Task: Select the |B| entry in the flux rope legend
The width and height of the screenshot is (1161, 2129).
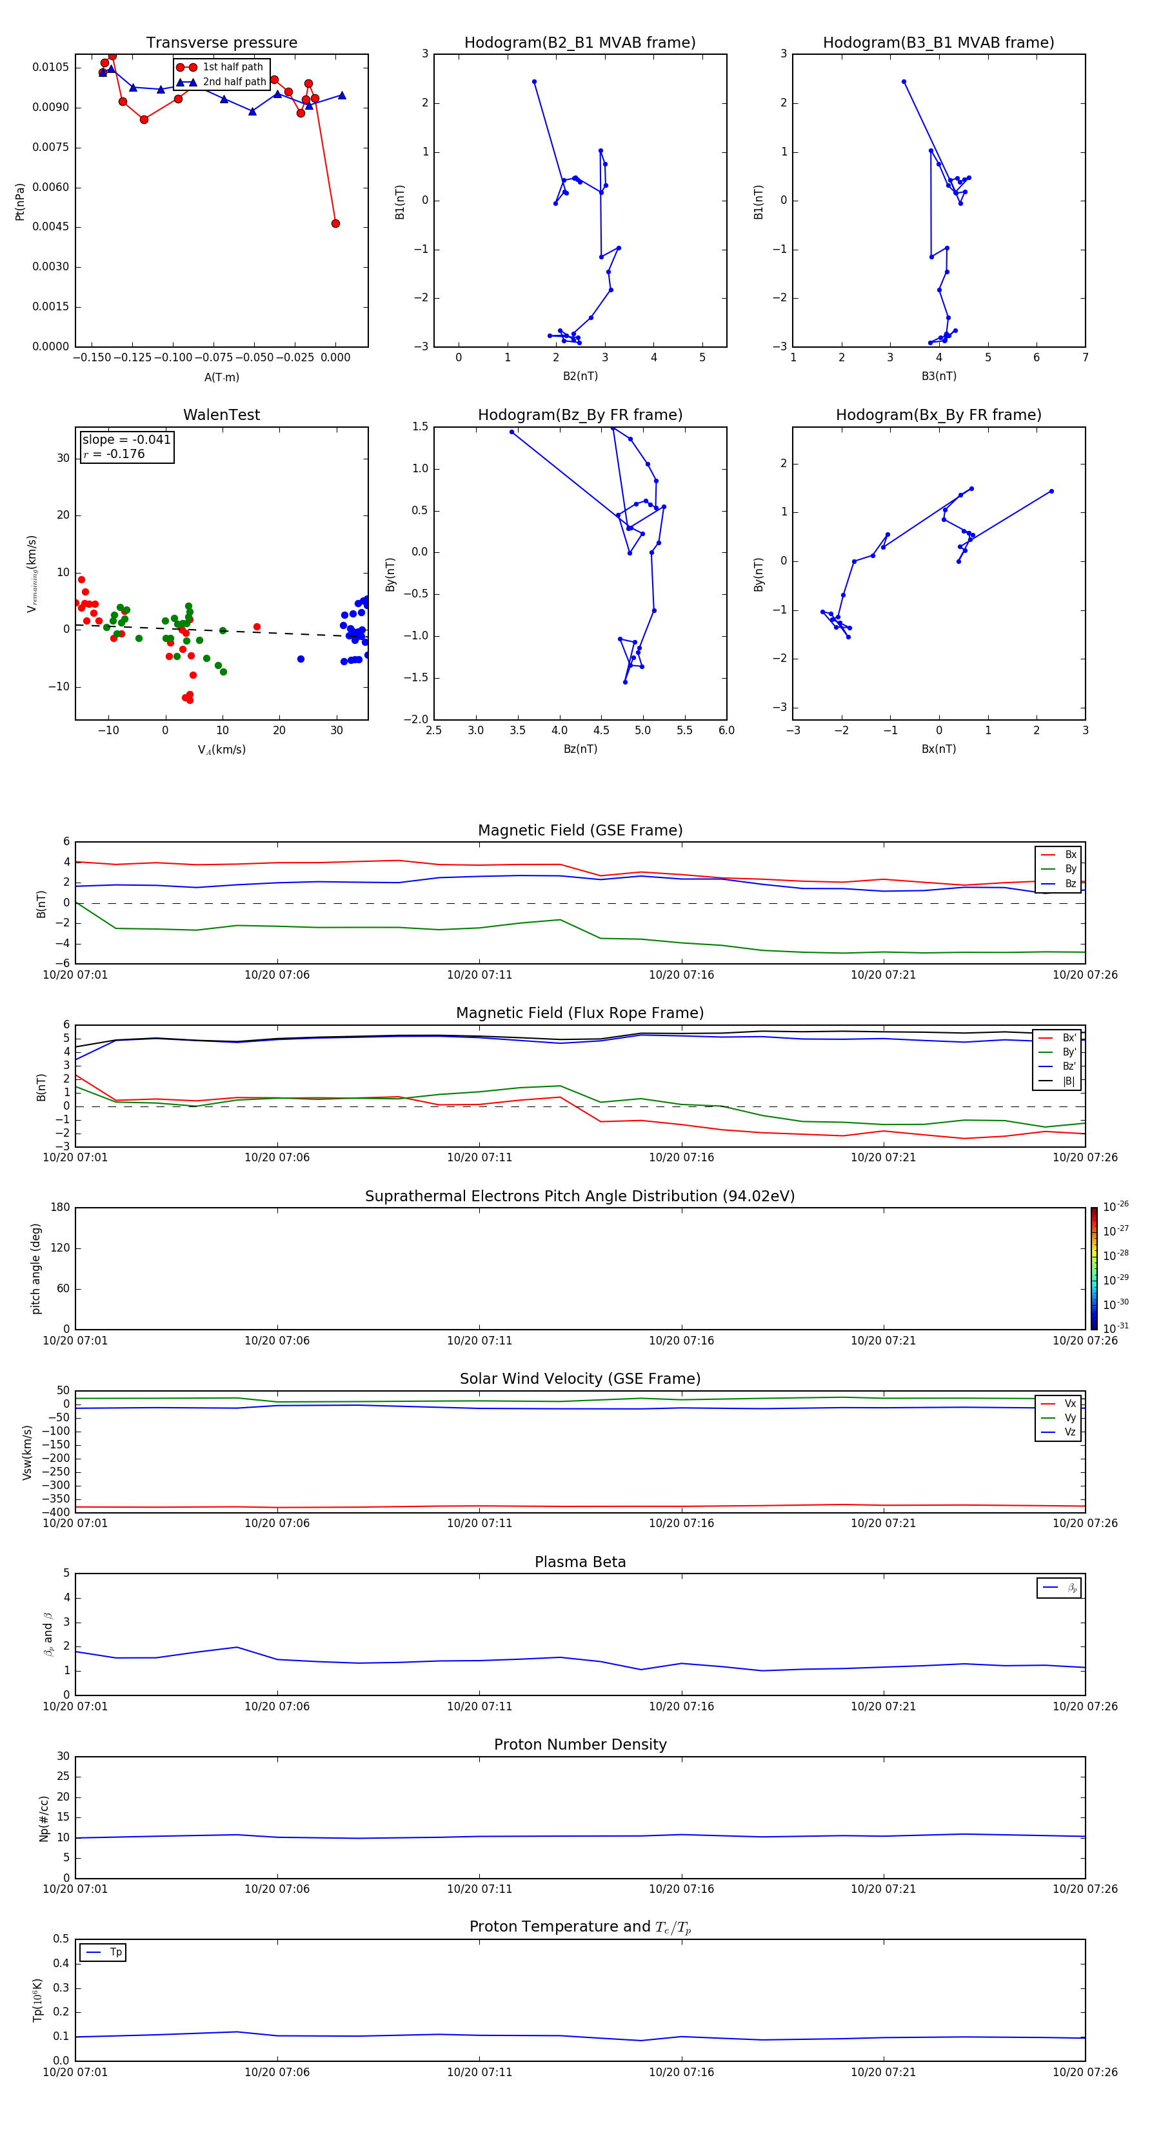Action: (1058, 1081)
